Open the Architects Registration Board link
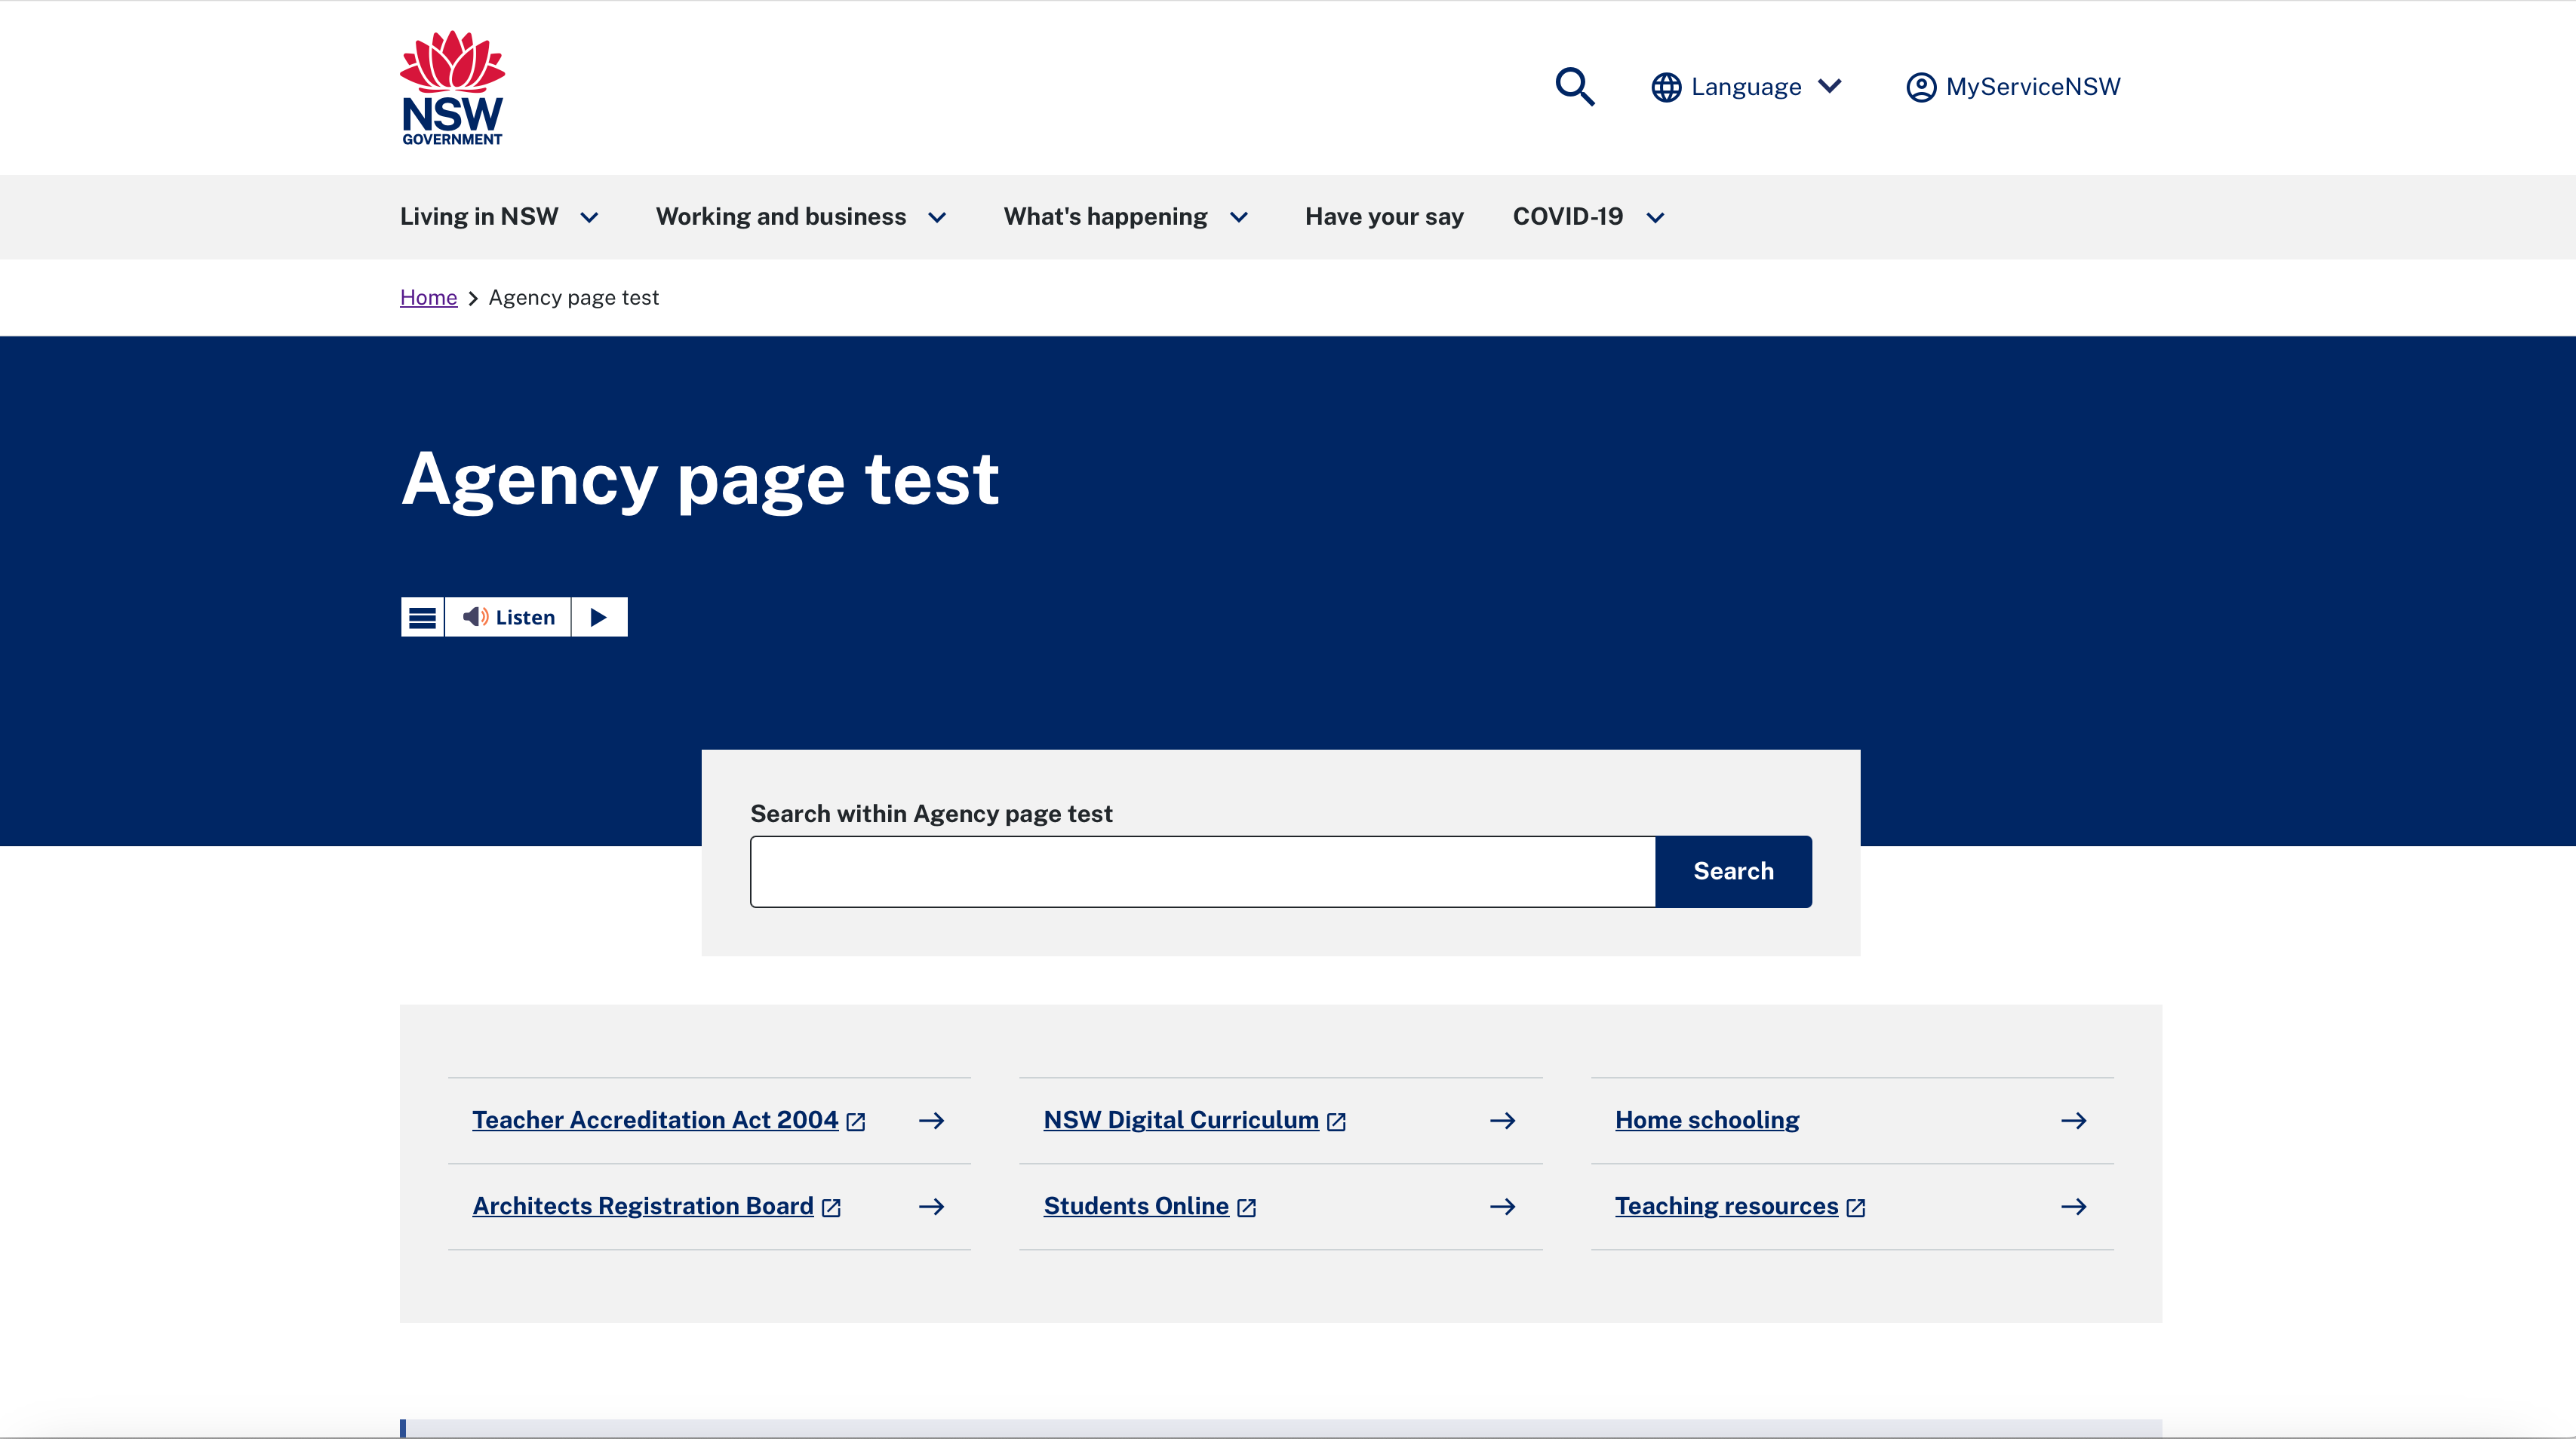Viewport: 2576px width, 1439px height. pos(643,1206)
